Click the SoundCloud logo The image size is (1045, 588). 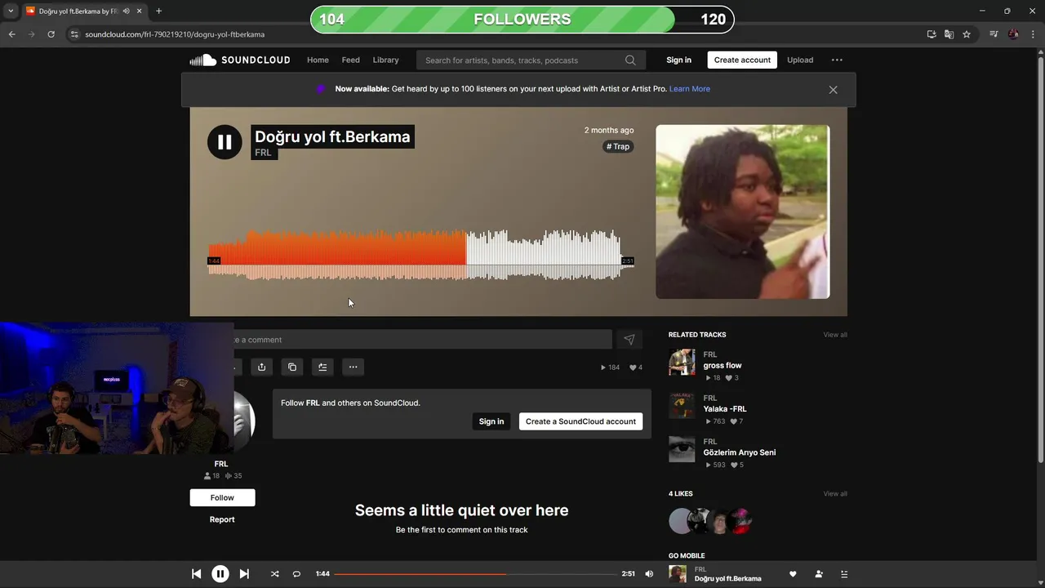click(x=240, y=60)
